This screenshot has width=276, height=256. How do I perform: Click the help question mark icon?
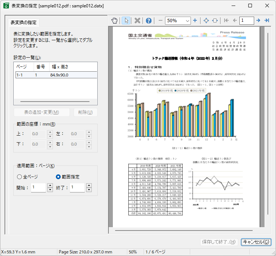pyautogui.click(x=149, y=21)
